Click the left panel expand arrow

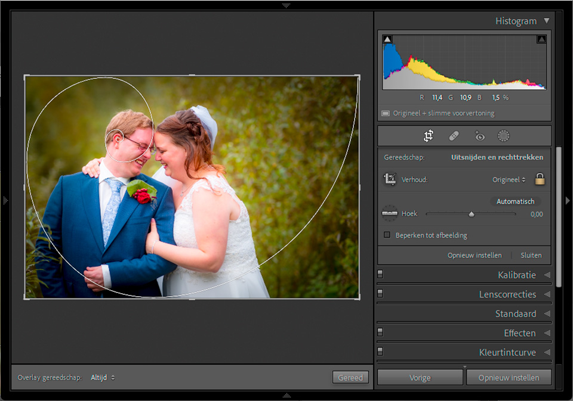pyautogui.click(x=5, y=200)
